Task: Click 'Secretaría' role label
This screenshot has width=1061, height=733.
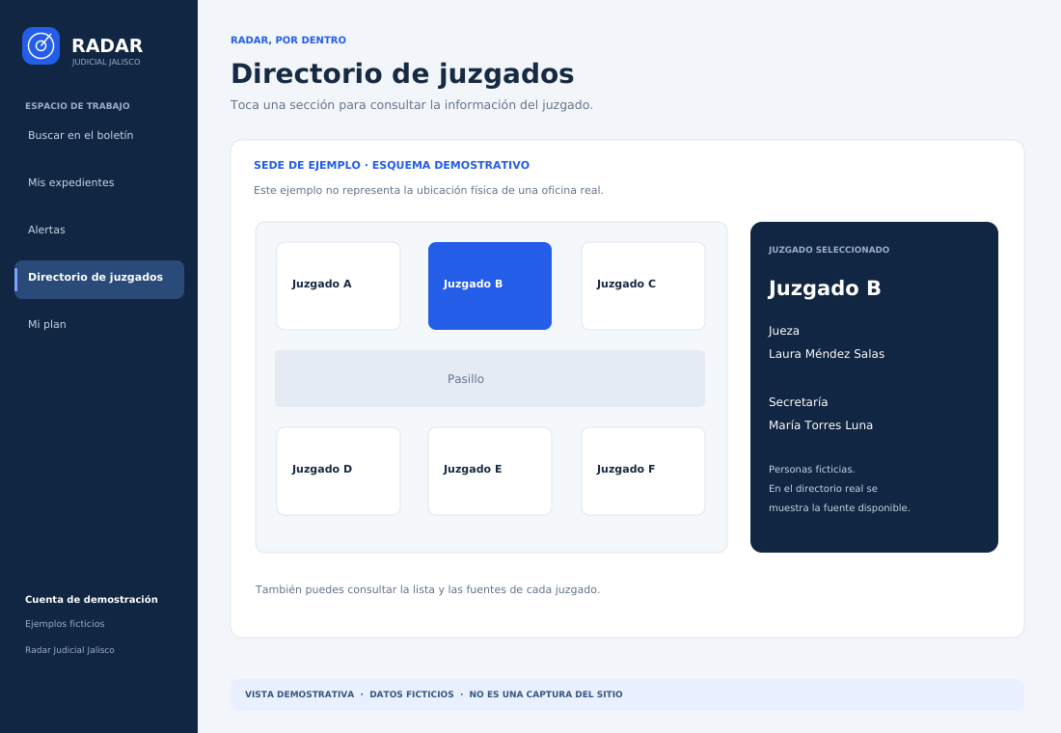Action: (x=798, y=402)
